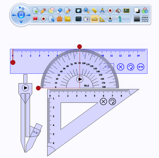Open the yellow folder icon
159x158 pixels.
click(67, 19)
